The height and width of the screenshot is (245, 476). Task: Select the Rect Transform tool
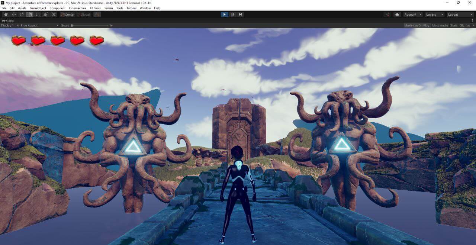pyautogui.click(x=38, y=14)
